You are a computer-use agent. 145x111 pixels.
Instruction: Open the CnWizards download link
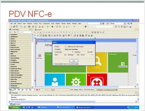coord(107,90)
